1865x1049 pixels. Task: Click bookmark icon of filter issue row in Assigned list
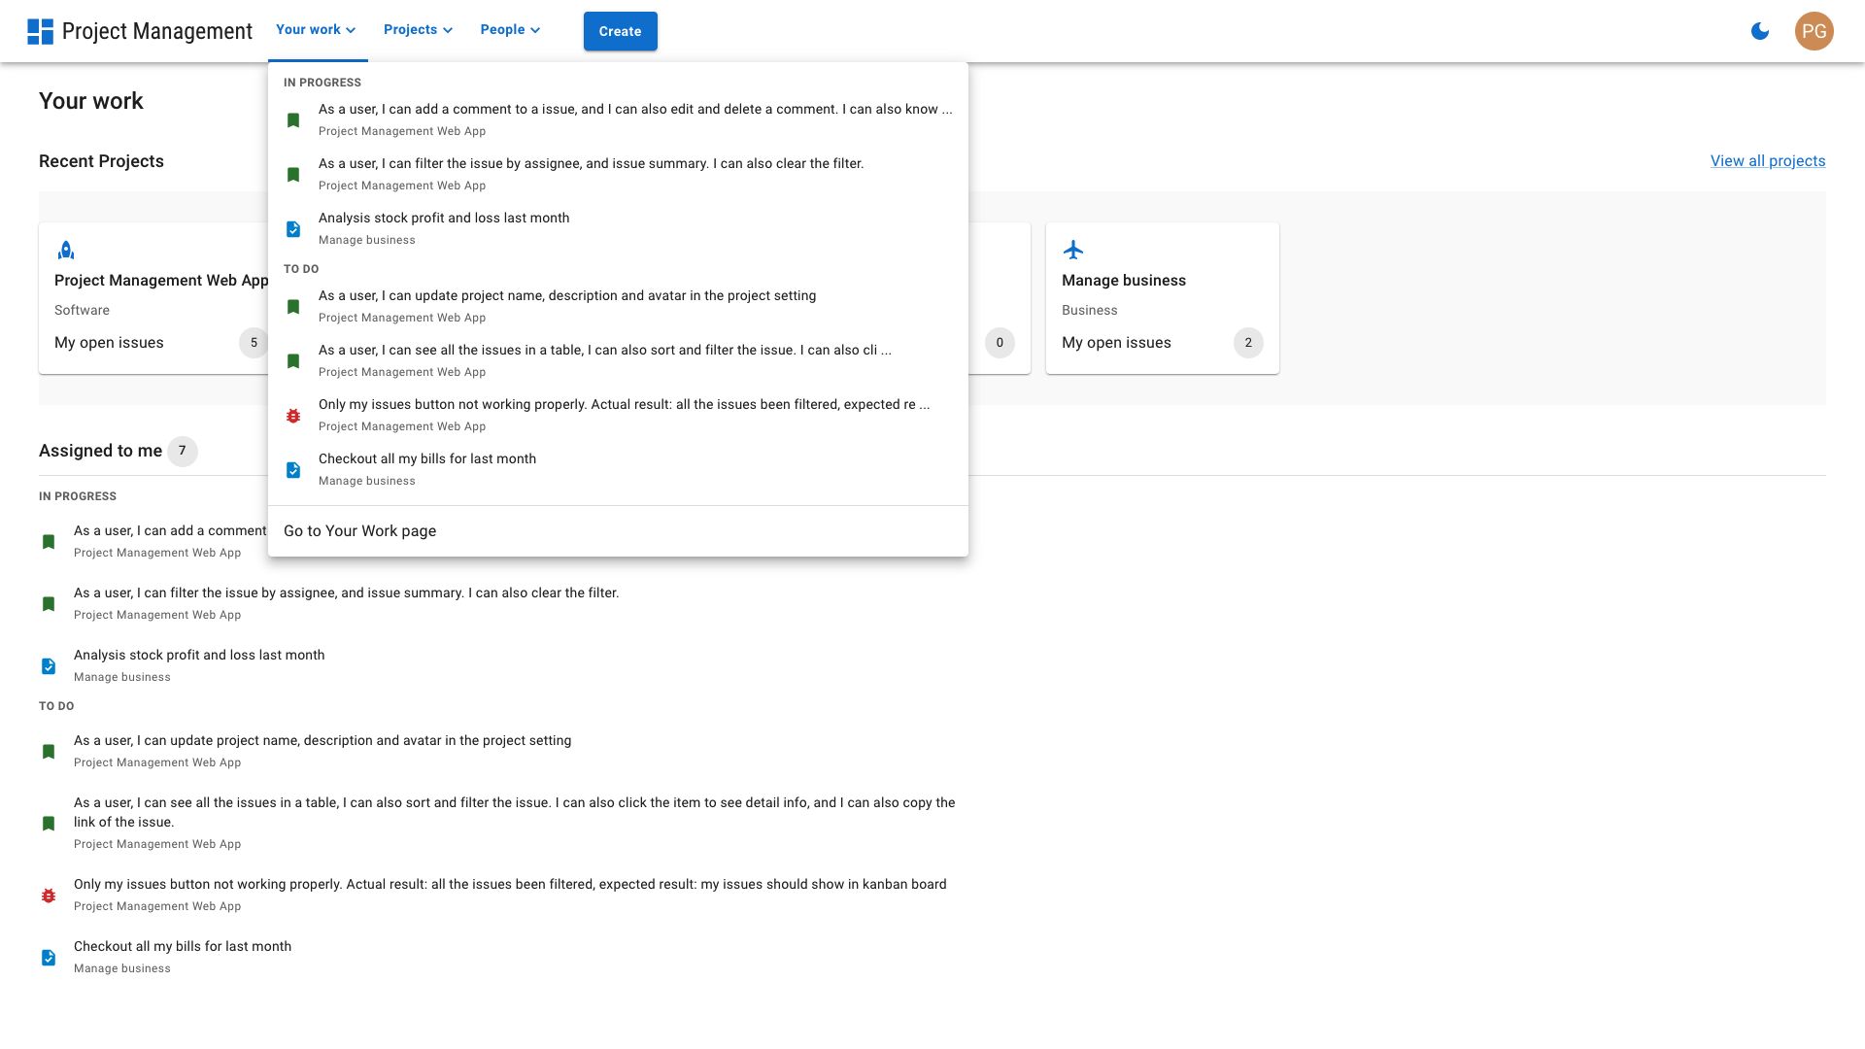[49, 604]
